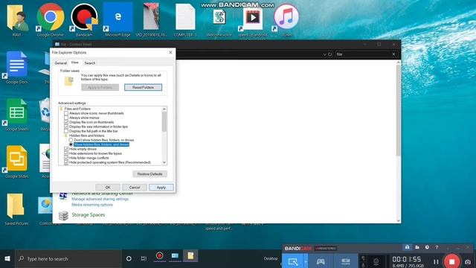Image resolution: width=476 pixels, height=268 pixels.
Task: Click the Cortana circle on the taskbar
Action: [x=129, y=258]
